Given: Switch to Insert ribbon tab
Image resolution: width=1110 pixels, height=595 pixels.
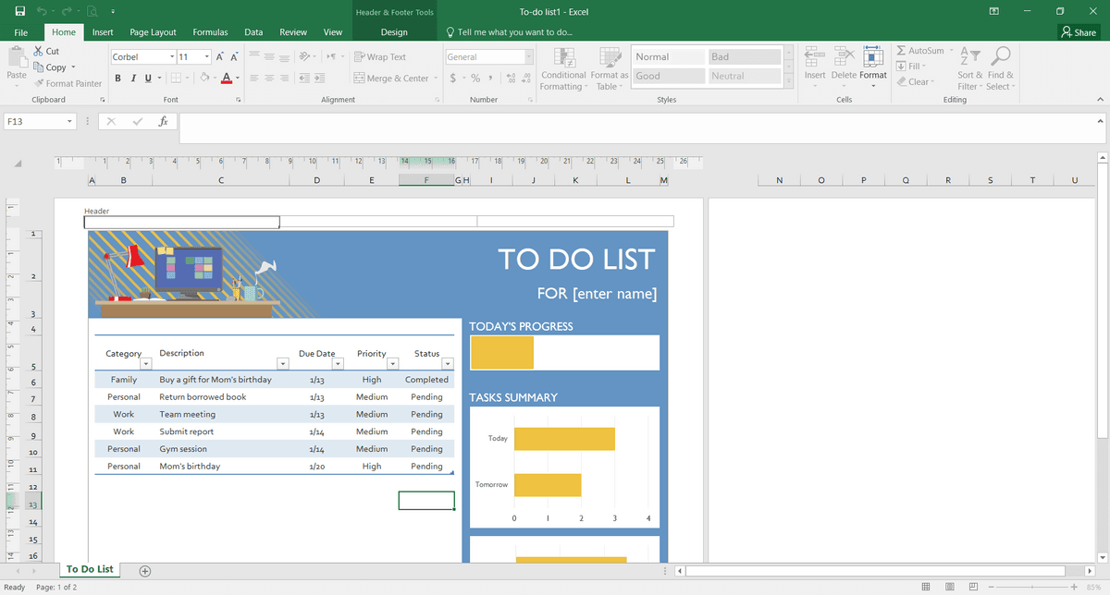Looking at the screenshot, I should click(x=103, y=32).
